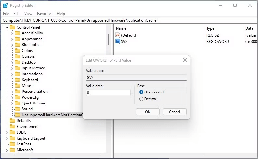The width and height of the screenshot is (258, 159).
Task: Click the Defaults folder icon
Action: 12,121
